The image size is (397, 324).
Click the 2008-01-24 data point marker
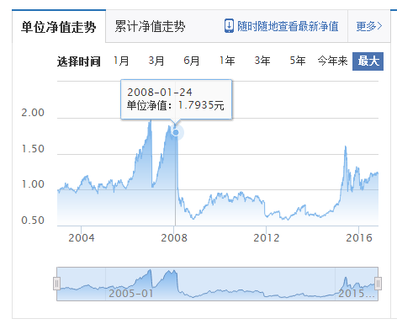pos(176,132)
